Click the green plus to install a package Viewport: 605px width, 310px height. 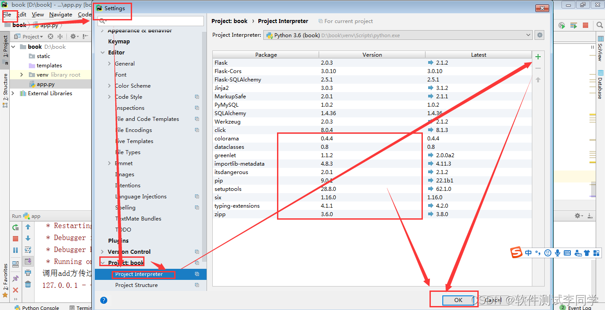(538, 57)
